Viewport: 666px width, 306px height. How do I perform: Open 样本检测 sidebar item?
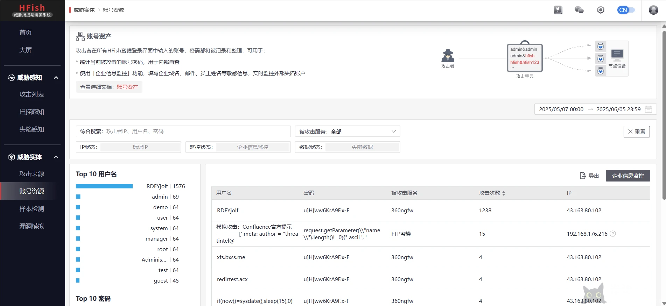pyautogui.click(x=32, y=209)
